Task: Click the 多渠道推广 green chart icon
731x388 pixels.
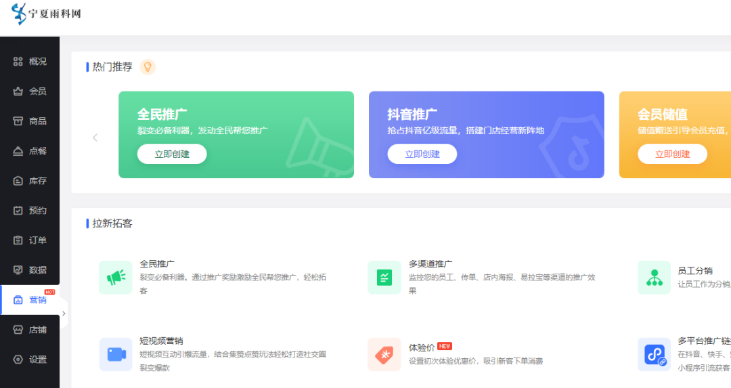Action: click(x=384, y=278)
